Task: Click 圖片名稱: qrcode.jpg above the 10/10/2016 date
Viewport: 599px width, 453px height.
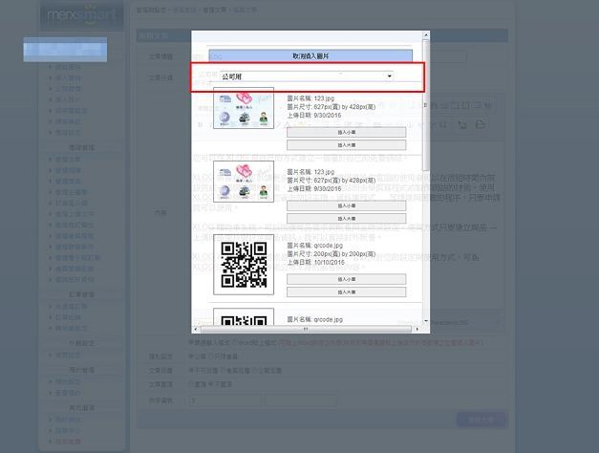Action: (x=314, y=246)
